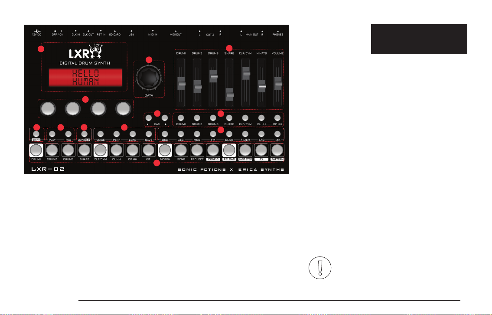This screenshot has height=315, width=492.
Task: Click the DATA rotary encoder knob
Action: [149, 78]
